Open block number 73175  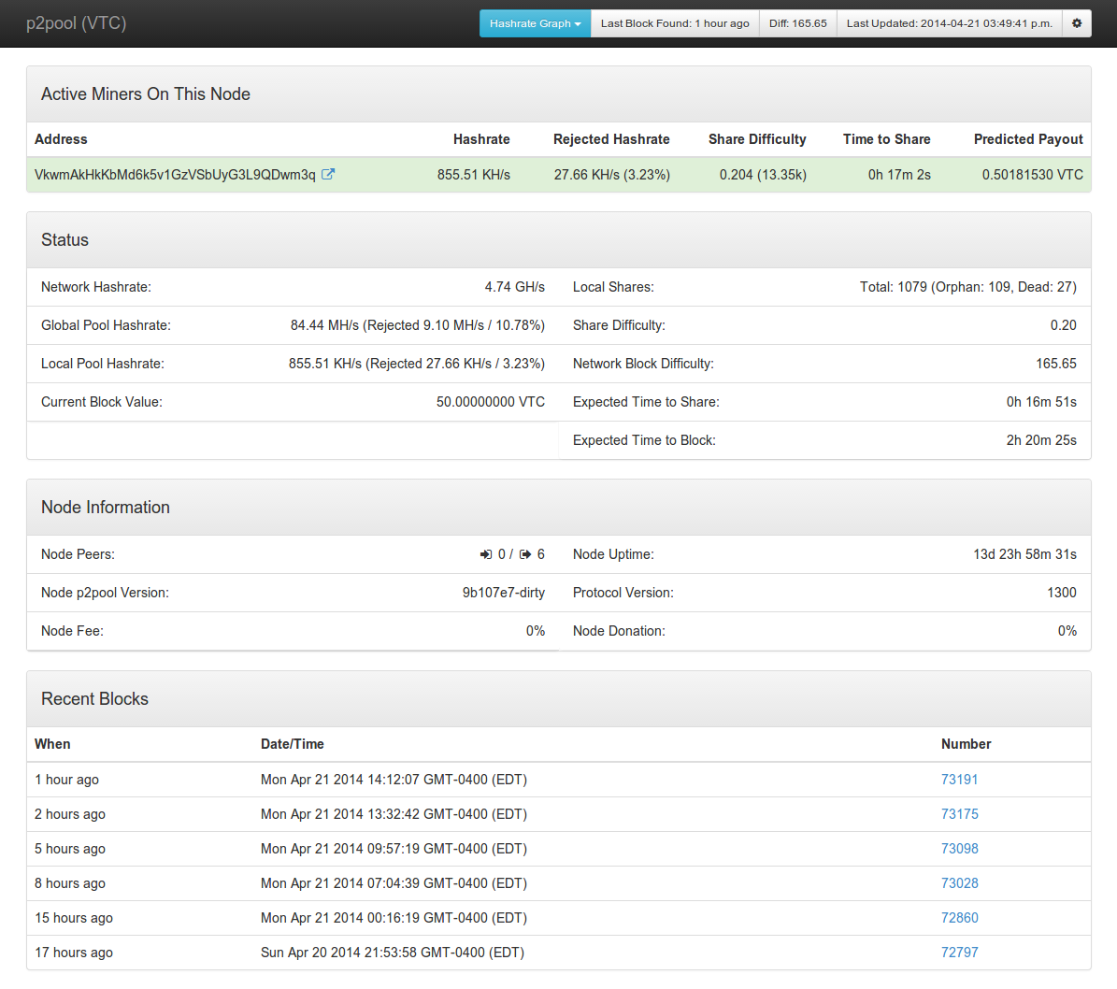click(960, 813)
